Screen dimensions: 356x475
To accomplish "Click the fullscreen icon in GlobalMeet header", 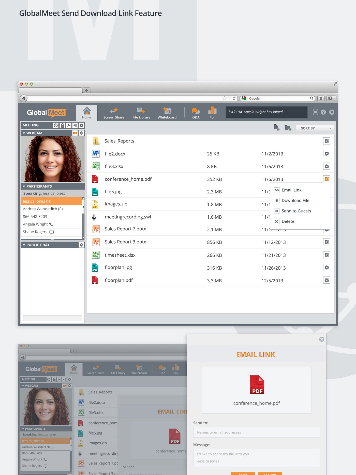I will pos(315,112).
